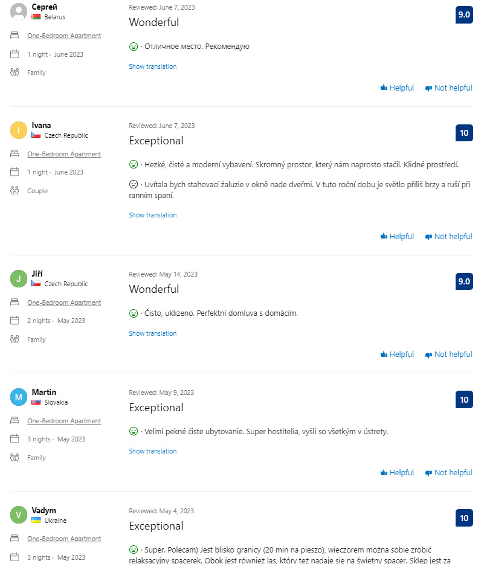Click Martin's blue avatar icon

pos(19,397)
